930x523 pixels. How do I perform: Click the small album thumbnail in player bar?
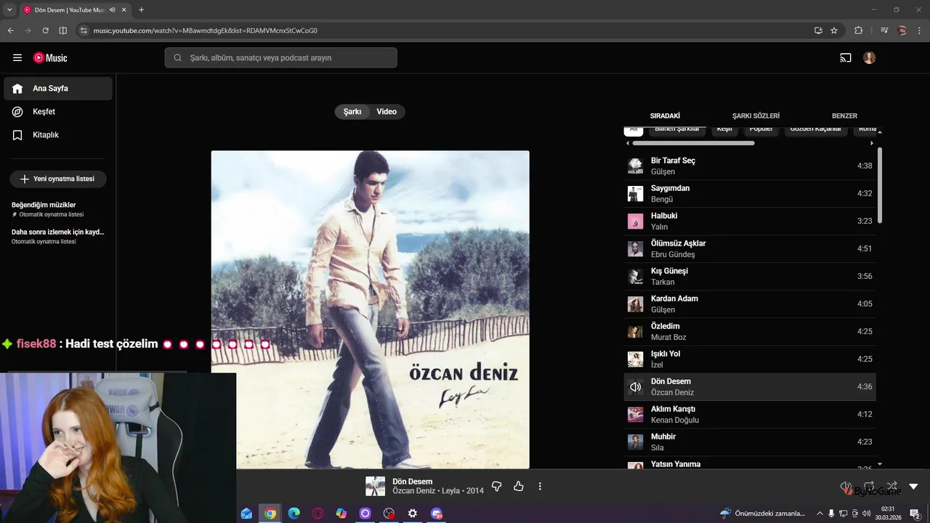[375, 486]
